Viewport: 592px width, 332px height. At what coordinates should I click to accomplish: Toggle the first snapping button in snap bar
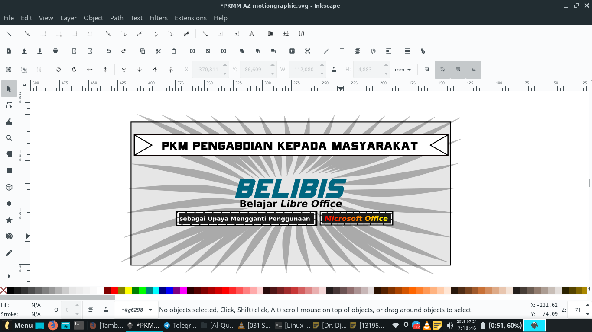point(8,34)
